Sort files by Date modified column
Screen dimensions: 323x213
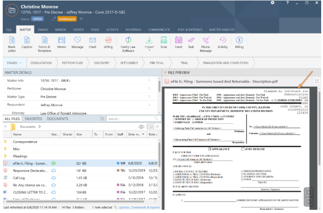coord(136,134)
